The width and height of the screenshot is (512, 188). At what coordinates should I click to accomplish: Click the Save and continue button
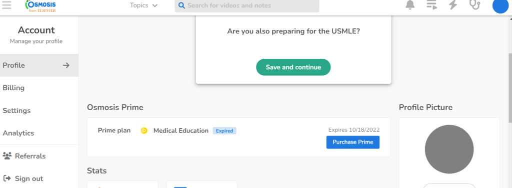(x=293, y=67)
